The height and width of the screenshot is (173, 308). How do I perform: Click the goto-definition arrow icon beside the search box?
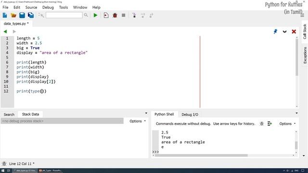point(41,15)
